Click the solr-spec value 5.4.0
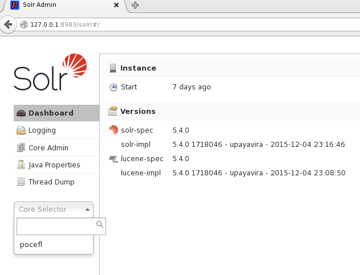This screenshot has width=360, height=275. pyautogui.click(x=181, y=130)
